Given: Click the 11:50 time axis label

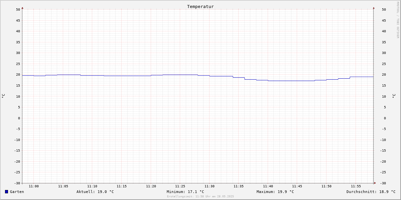Looking at the screenshot, I should [326, 186].
